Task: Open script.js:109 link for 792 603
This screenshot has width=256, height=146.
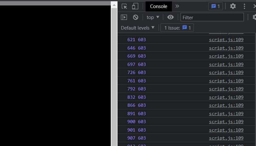Action: click(x=226, y=89)
